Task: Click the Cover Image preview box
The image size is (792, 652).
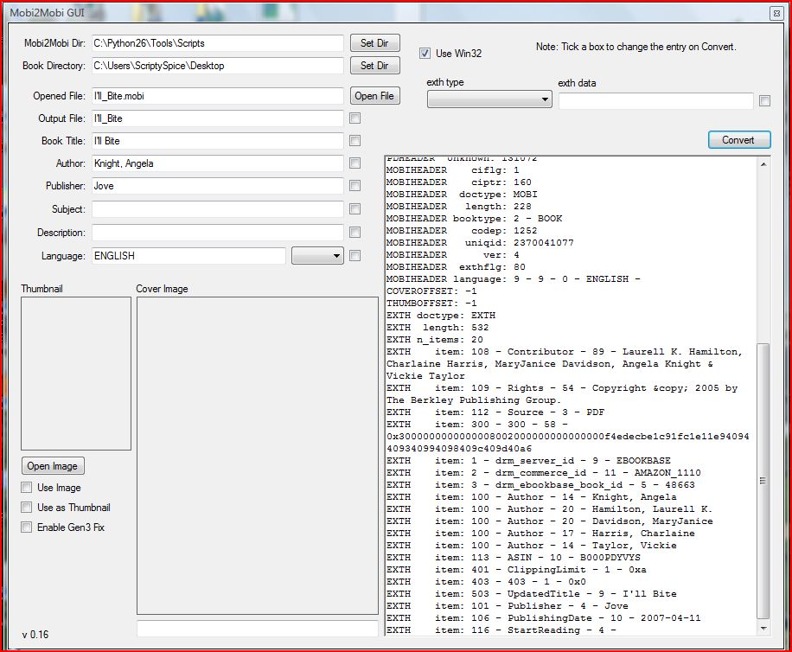Action: (x=258, y=456)
